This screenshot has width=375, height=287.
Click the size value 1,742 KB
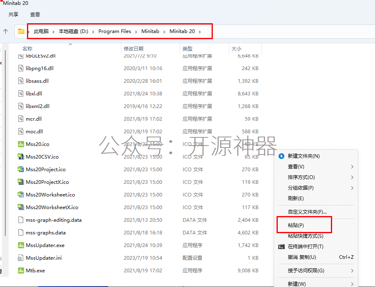click(x=248, y=245)
